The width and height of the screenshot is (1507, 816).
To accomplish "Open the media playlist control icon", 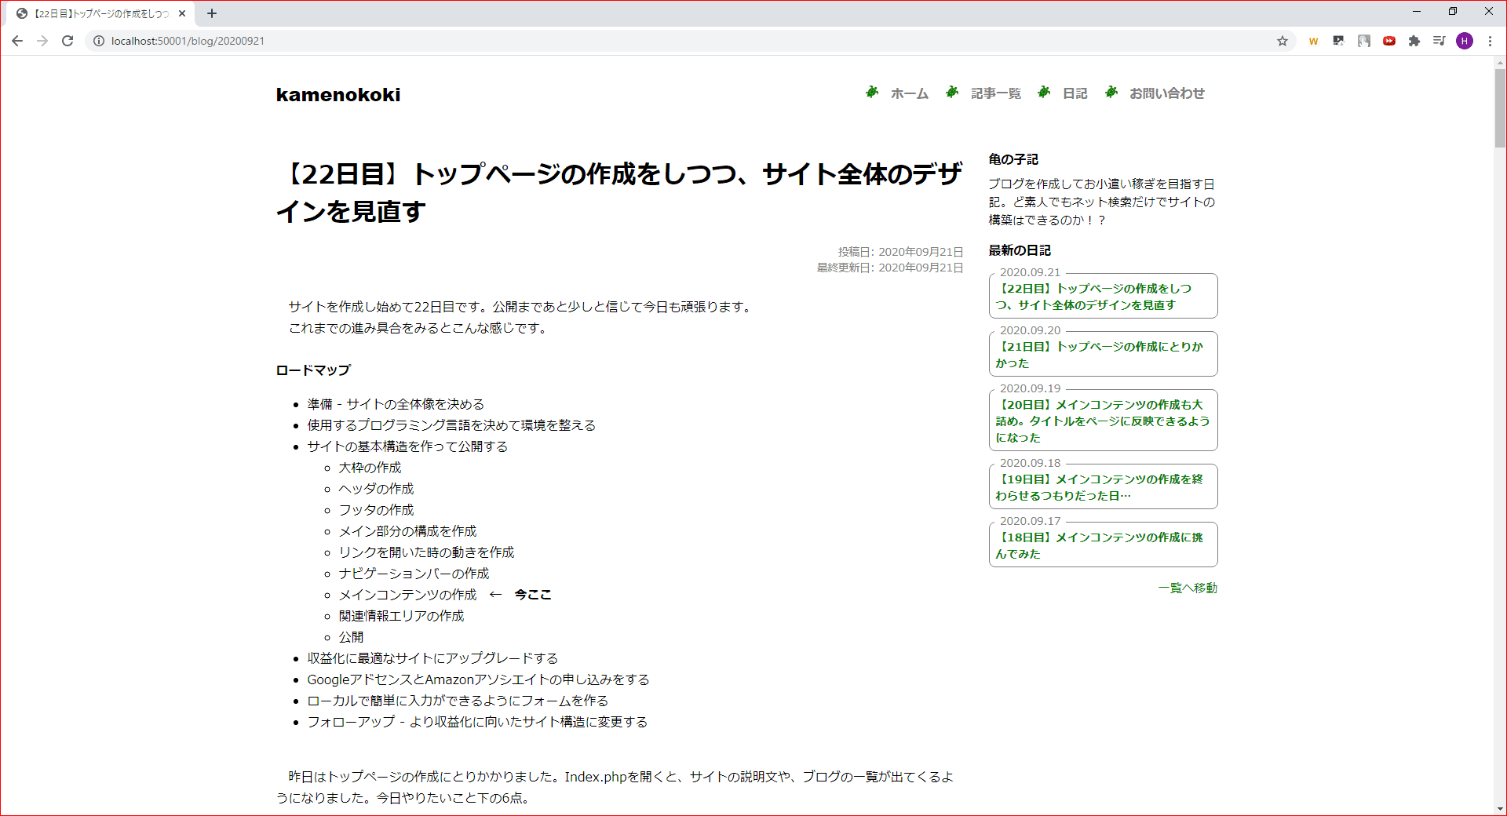I will click(1439, 41).
